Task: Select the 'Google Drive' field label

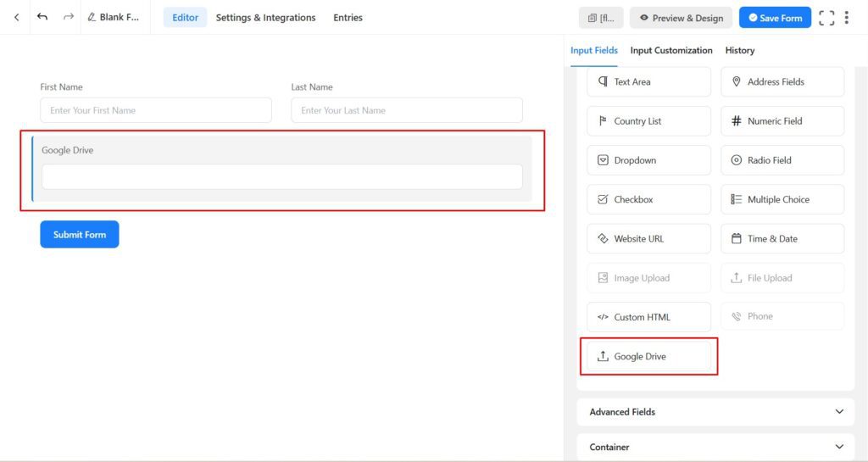Action: [x=68, y=151]
